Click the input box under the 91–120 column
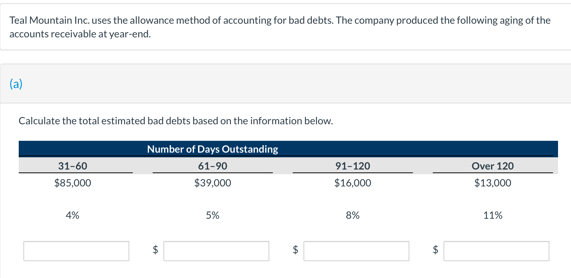Viewport: 571px width, 278px height. [x=356, y=251]
